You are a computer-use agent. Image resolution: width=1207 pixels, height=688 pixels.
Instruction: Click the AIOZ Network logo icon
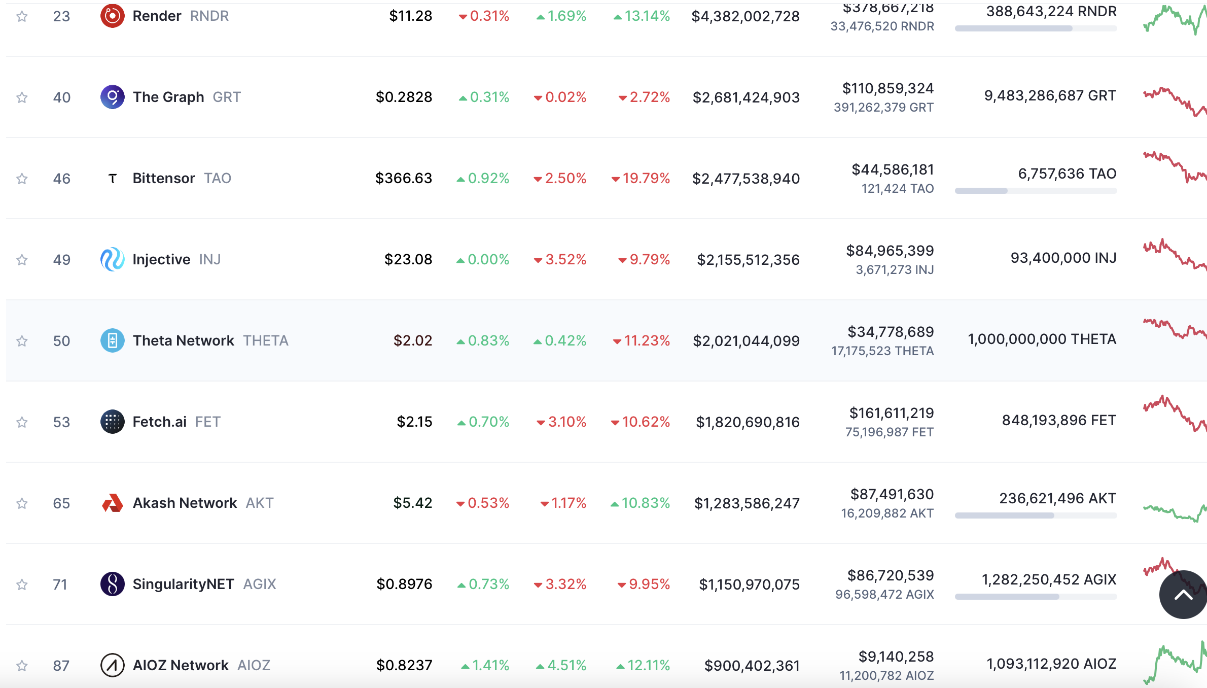[x=112, y=665]
